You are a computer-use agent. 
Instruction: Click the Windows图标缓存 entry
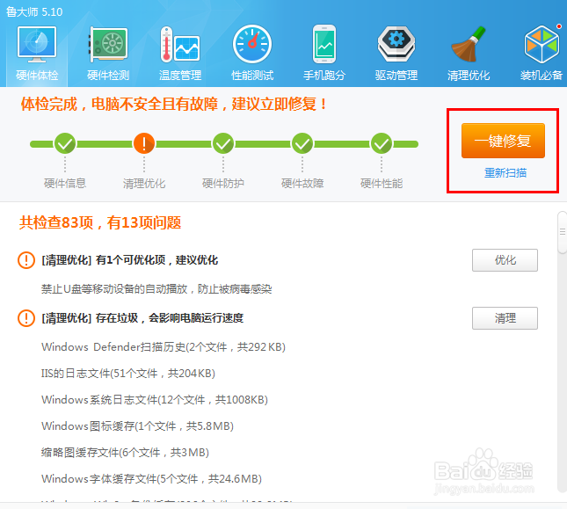(x=137, y=425)
